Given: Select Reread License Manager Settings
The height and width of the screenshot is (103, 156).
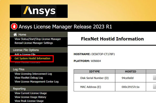Looking at the screenshot, I should pyautogui.click(x=34, y=43).
